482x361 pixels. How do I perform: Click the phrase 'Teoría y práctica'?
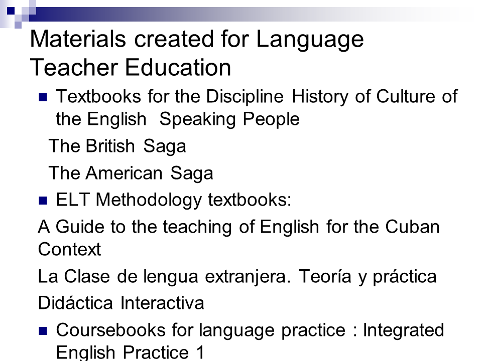(368, 276)
